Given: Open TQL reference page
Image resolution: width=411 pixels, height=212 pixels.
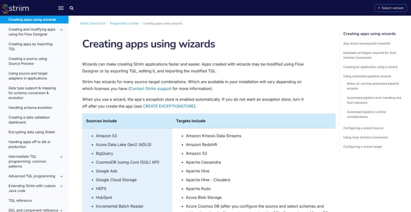Looking at the screenshot, I should pos(20,200).
